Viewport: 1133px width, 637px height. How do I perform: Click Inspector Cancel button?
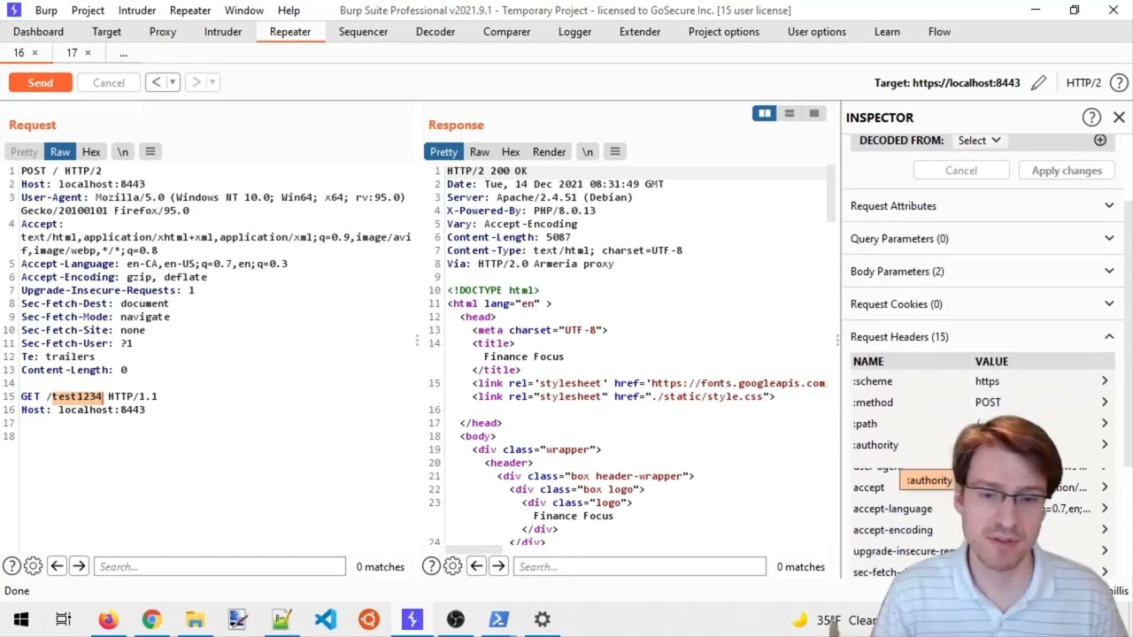961,171
